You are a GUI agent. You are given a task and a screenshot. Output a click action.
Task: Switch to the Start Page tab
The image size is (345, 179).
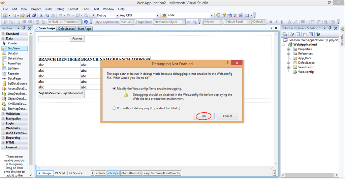[85, 29]
